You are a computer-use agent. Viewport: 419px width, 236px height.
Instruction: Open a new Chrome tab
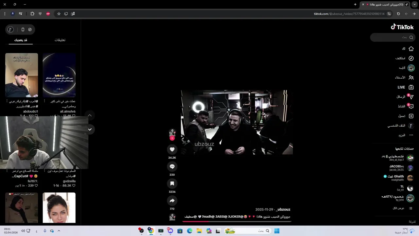[355, 5]
